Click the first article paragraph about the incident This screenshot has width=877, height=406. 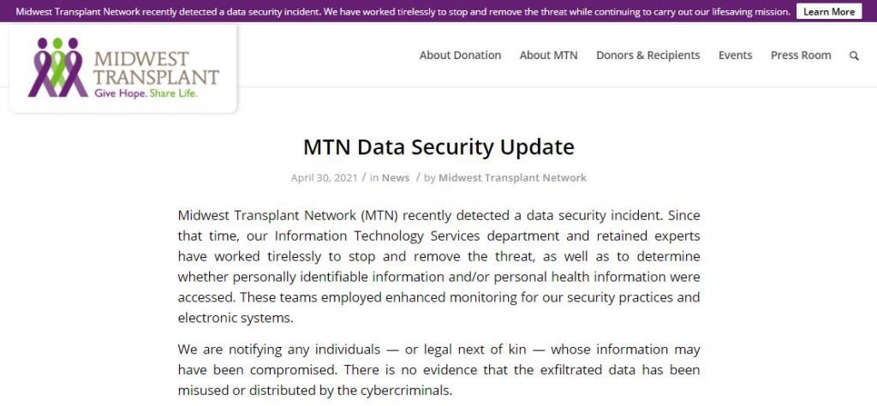(438, 266)
